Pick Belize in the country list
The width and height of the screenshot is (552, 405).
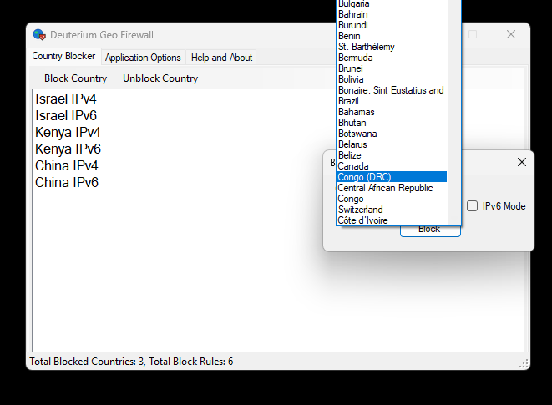[392, 155]
